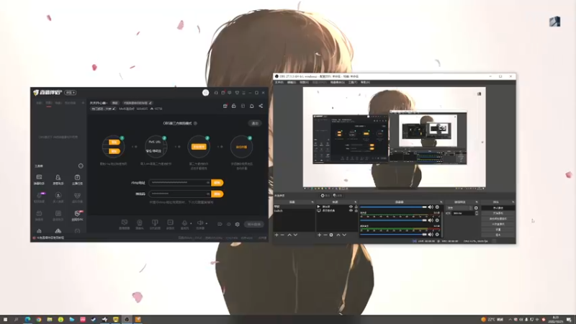Click the add-source plus button in OBS Sources
Viewport: 576px width, 324px height.
coord(319,235)
